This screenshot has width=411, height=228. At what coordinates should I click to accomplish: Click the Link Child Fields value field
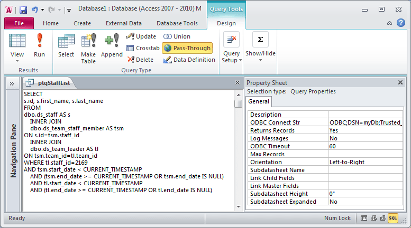(x=366, y=178)
